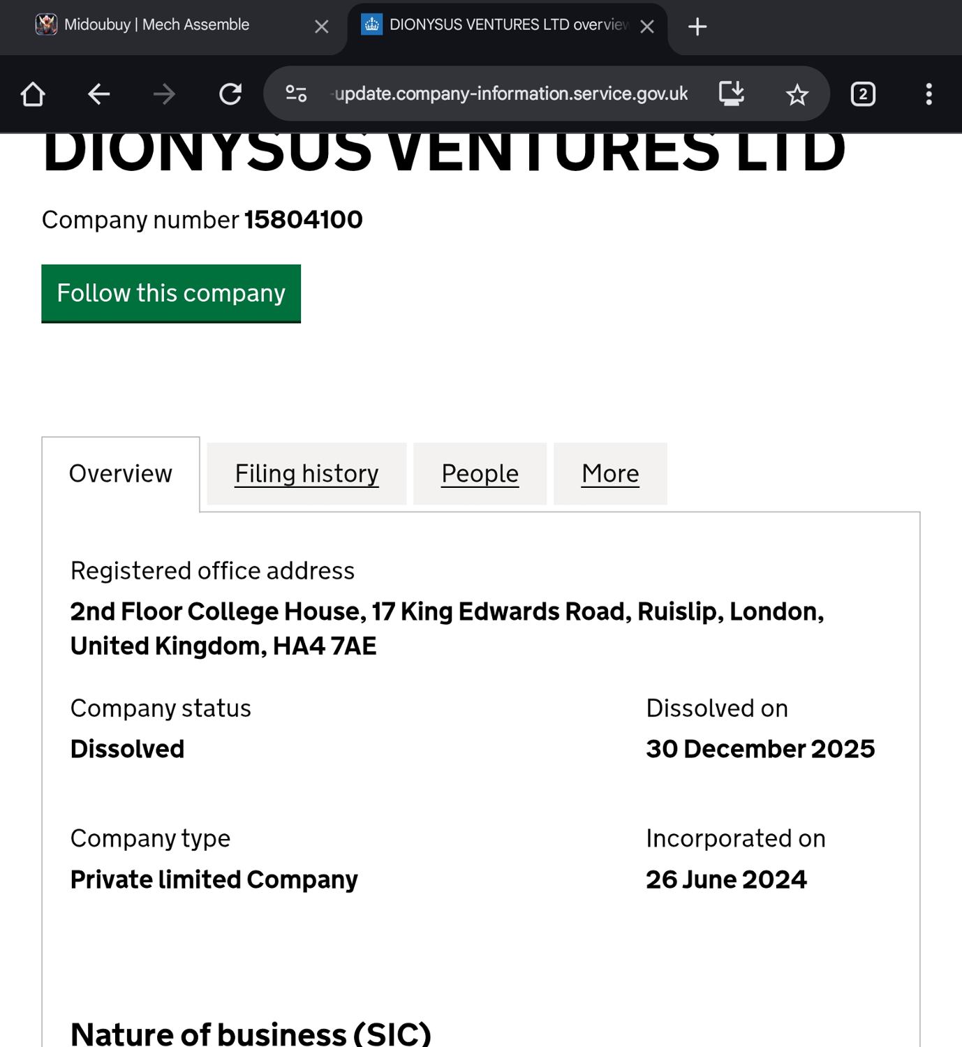Click the forward navigation arrow
The height and width of the screenshot is (1047, 962).
tap(164, 94)
